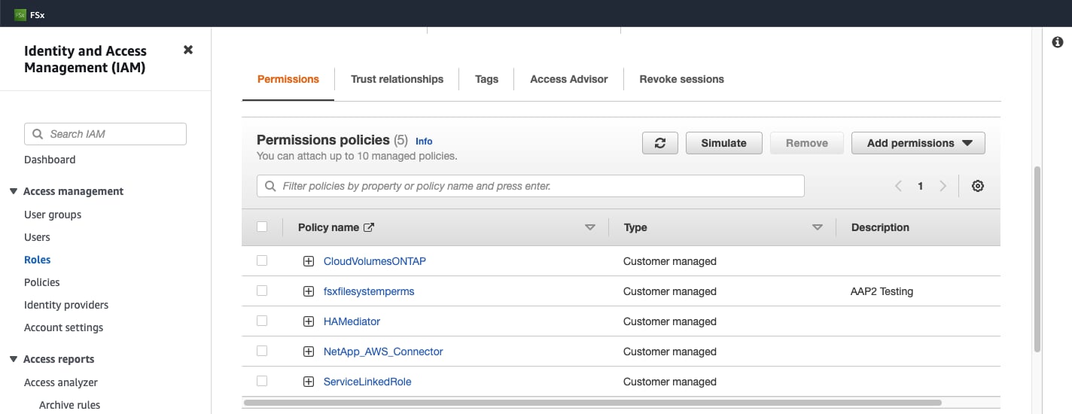Viewport: 1072px width, 414px height.
Task: Open the Info link next to Permissions policies
Action: (424, 141)
